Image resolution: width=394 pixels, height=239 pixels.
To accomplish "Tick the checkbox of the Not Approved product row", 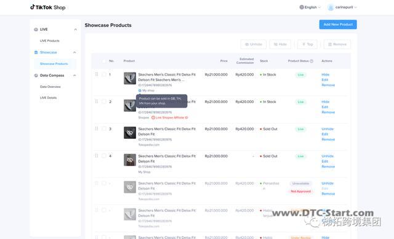I will tap(104, 183).
